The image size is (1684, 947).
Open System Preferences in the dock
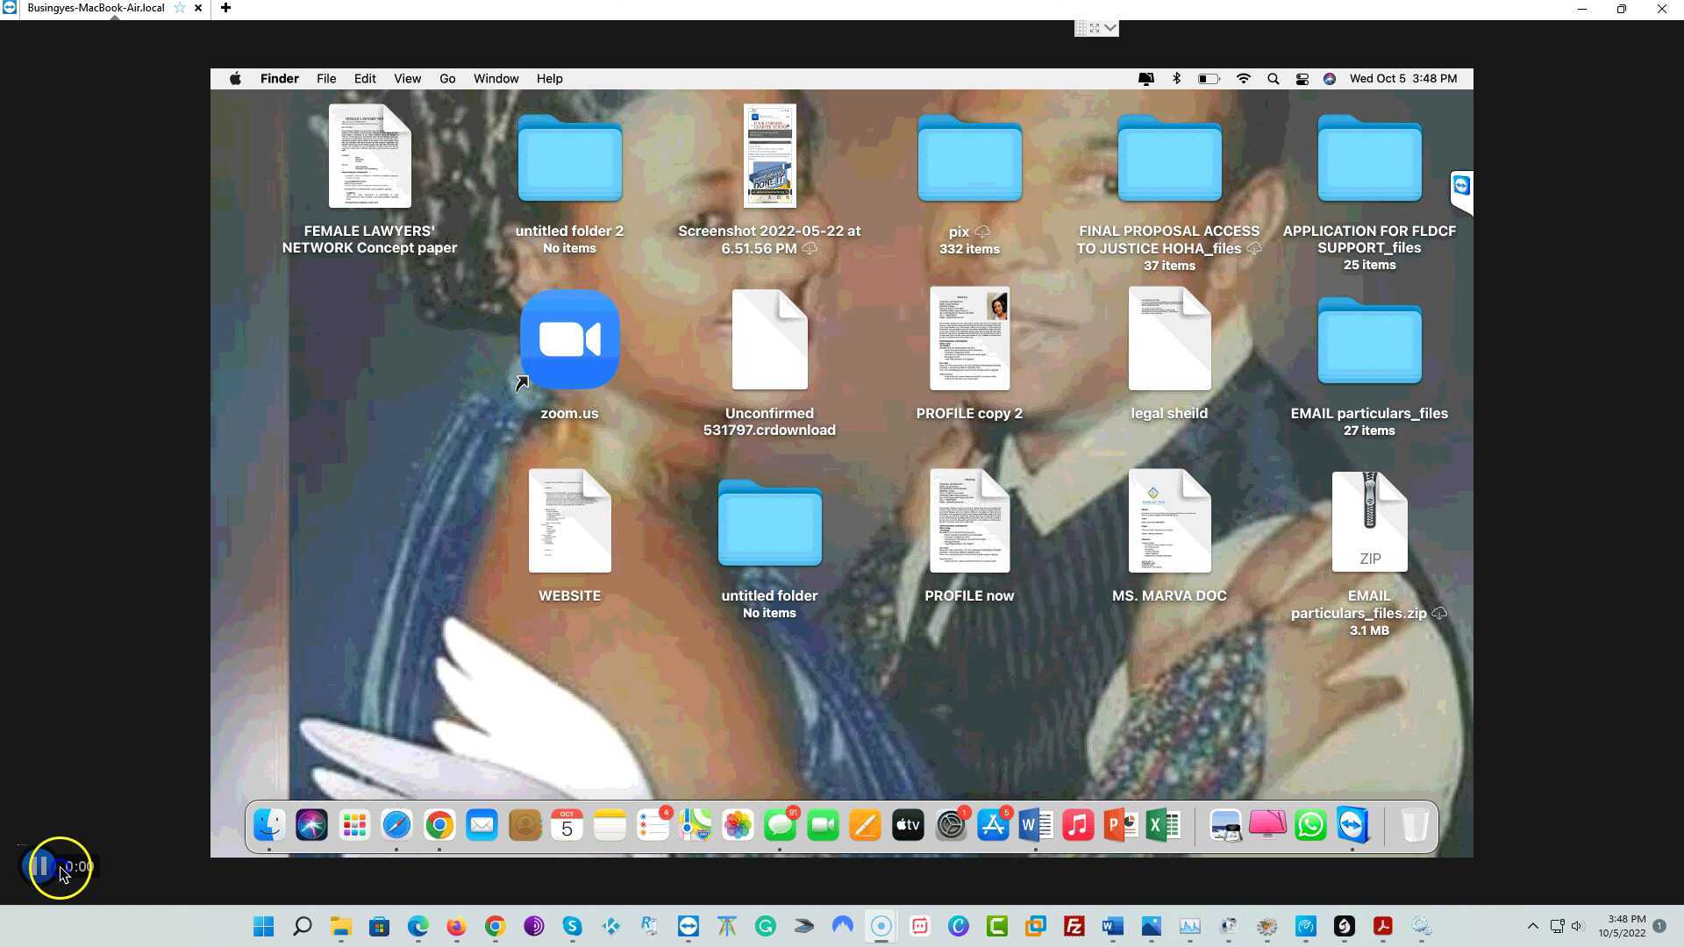(x=951, y=825)
